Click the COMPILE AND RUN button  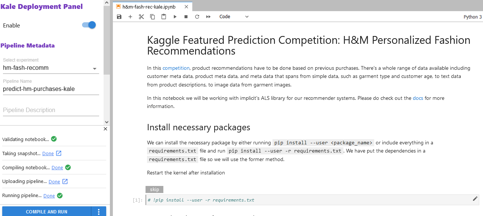[46, 212]
